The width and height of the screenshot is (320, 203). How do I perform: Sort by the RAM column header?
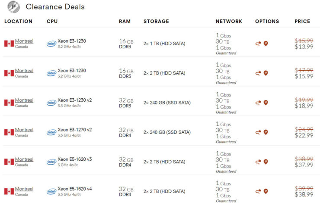tap(125, 22)
